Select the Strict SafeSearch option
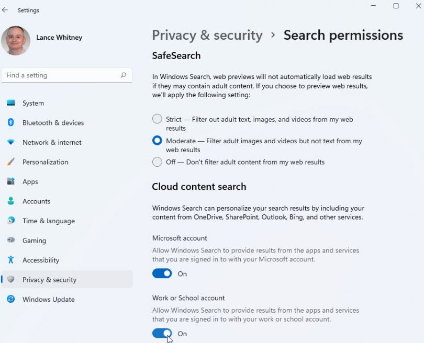 157,119
